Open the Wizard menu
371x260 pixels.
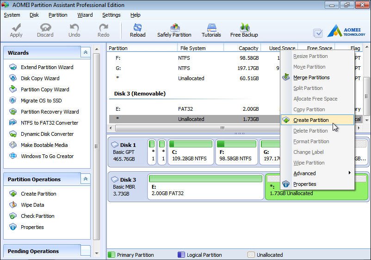(85, 15)
